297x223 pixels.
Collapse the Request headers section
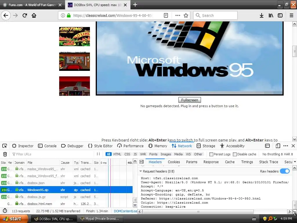[x=141, y=171]
